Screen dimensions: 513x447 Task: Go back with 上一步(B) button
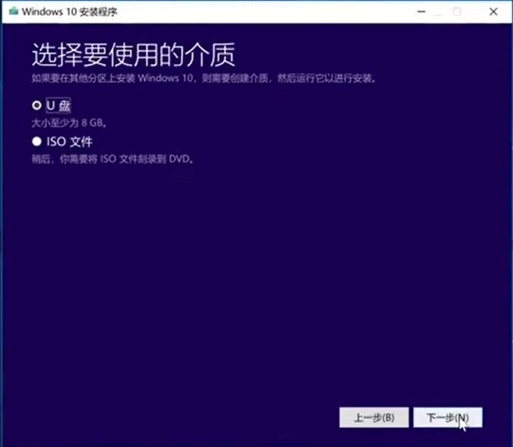pos(374,417)
